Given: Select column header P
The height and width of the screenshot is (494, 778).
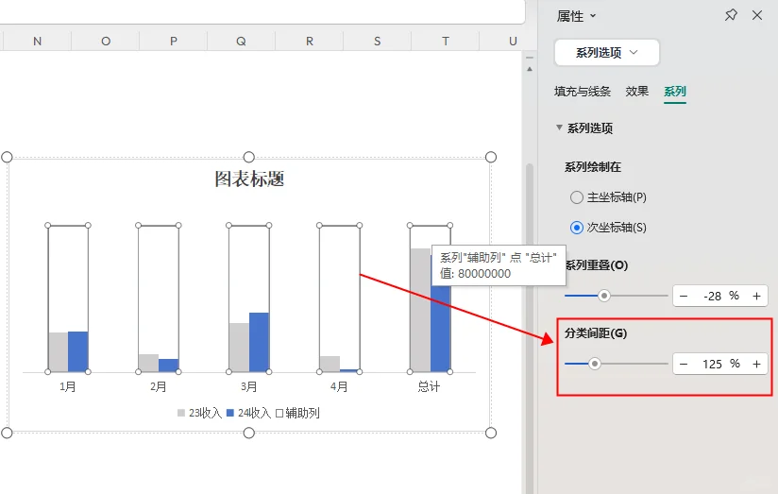Looking at the screenshot, I should coord(174,42).
